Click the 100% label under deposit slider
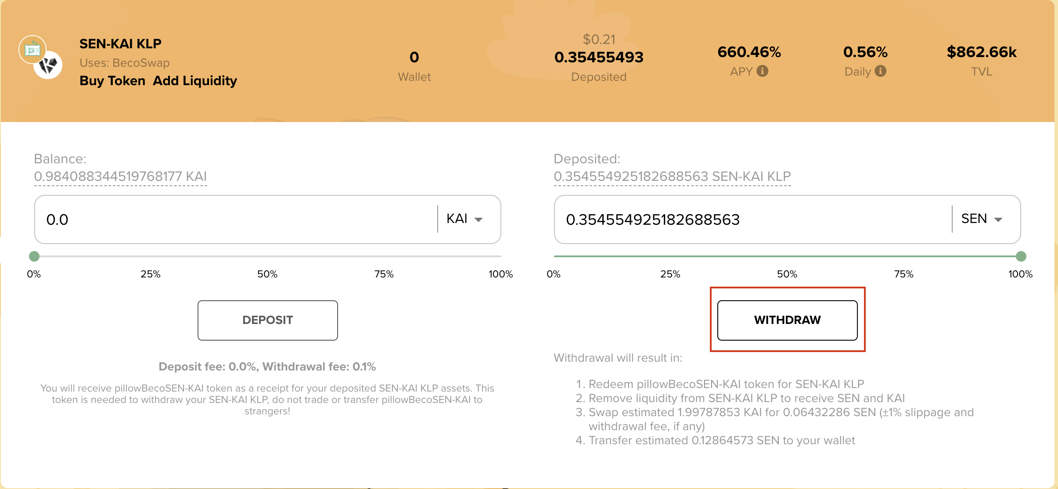Screen dimensions: 1058x489 pyautogui.click(x=501, y=274)
